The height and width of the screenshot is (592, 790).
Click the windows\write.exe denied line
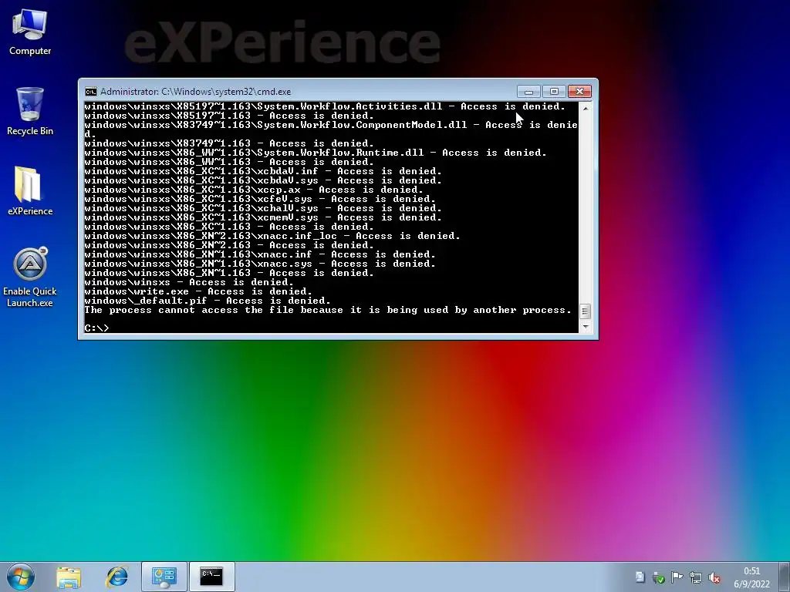click(x=198, y=291)
